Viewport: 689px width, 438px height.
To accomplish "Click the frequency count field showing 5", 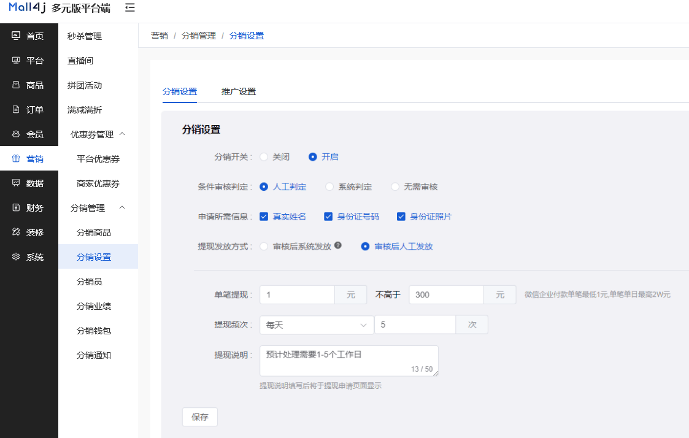I will [415, 325].
